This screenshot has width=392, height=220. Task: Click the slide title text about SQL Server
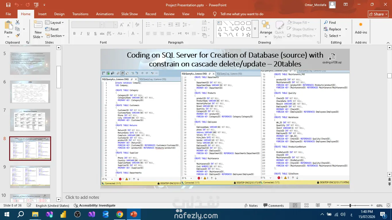click(x=225, y=59)
